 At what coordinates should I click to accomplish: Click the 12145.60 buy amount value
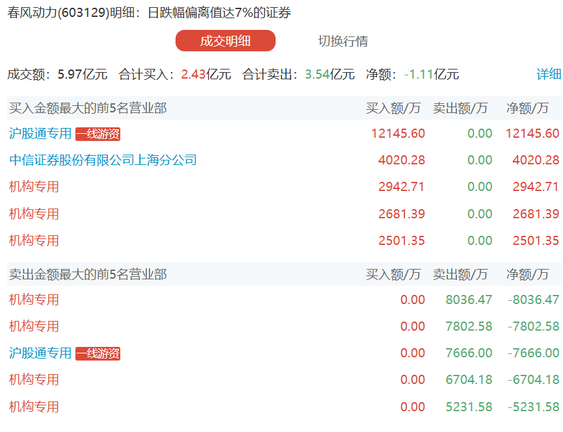click(398, 133)
